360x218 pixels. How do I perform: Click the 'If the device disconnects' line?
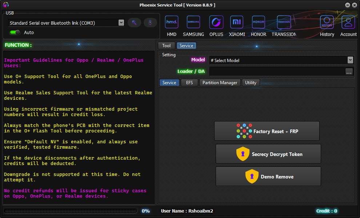click(72, 161)
